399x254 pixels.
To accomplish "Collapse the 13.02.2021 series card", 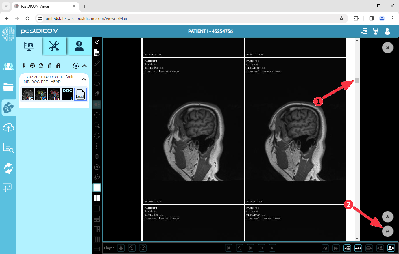I will pyautogui.click(x=84, y=79).
